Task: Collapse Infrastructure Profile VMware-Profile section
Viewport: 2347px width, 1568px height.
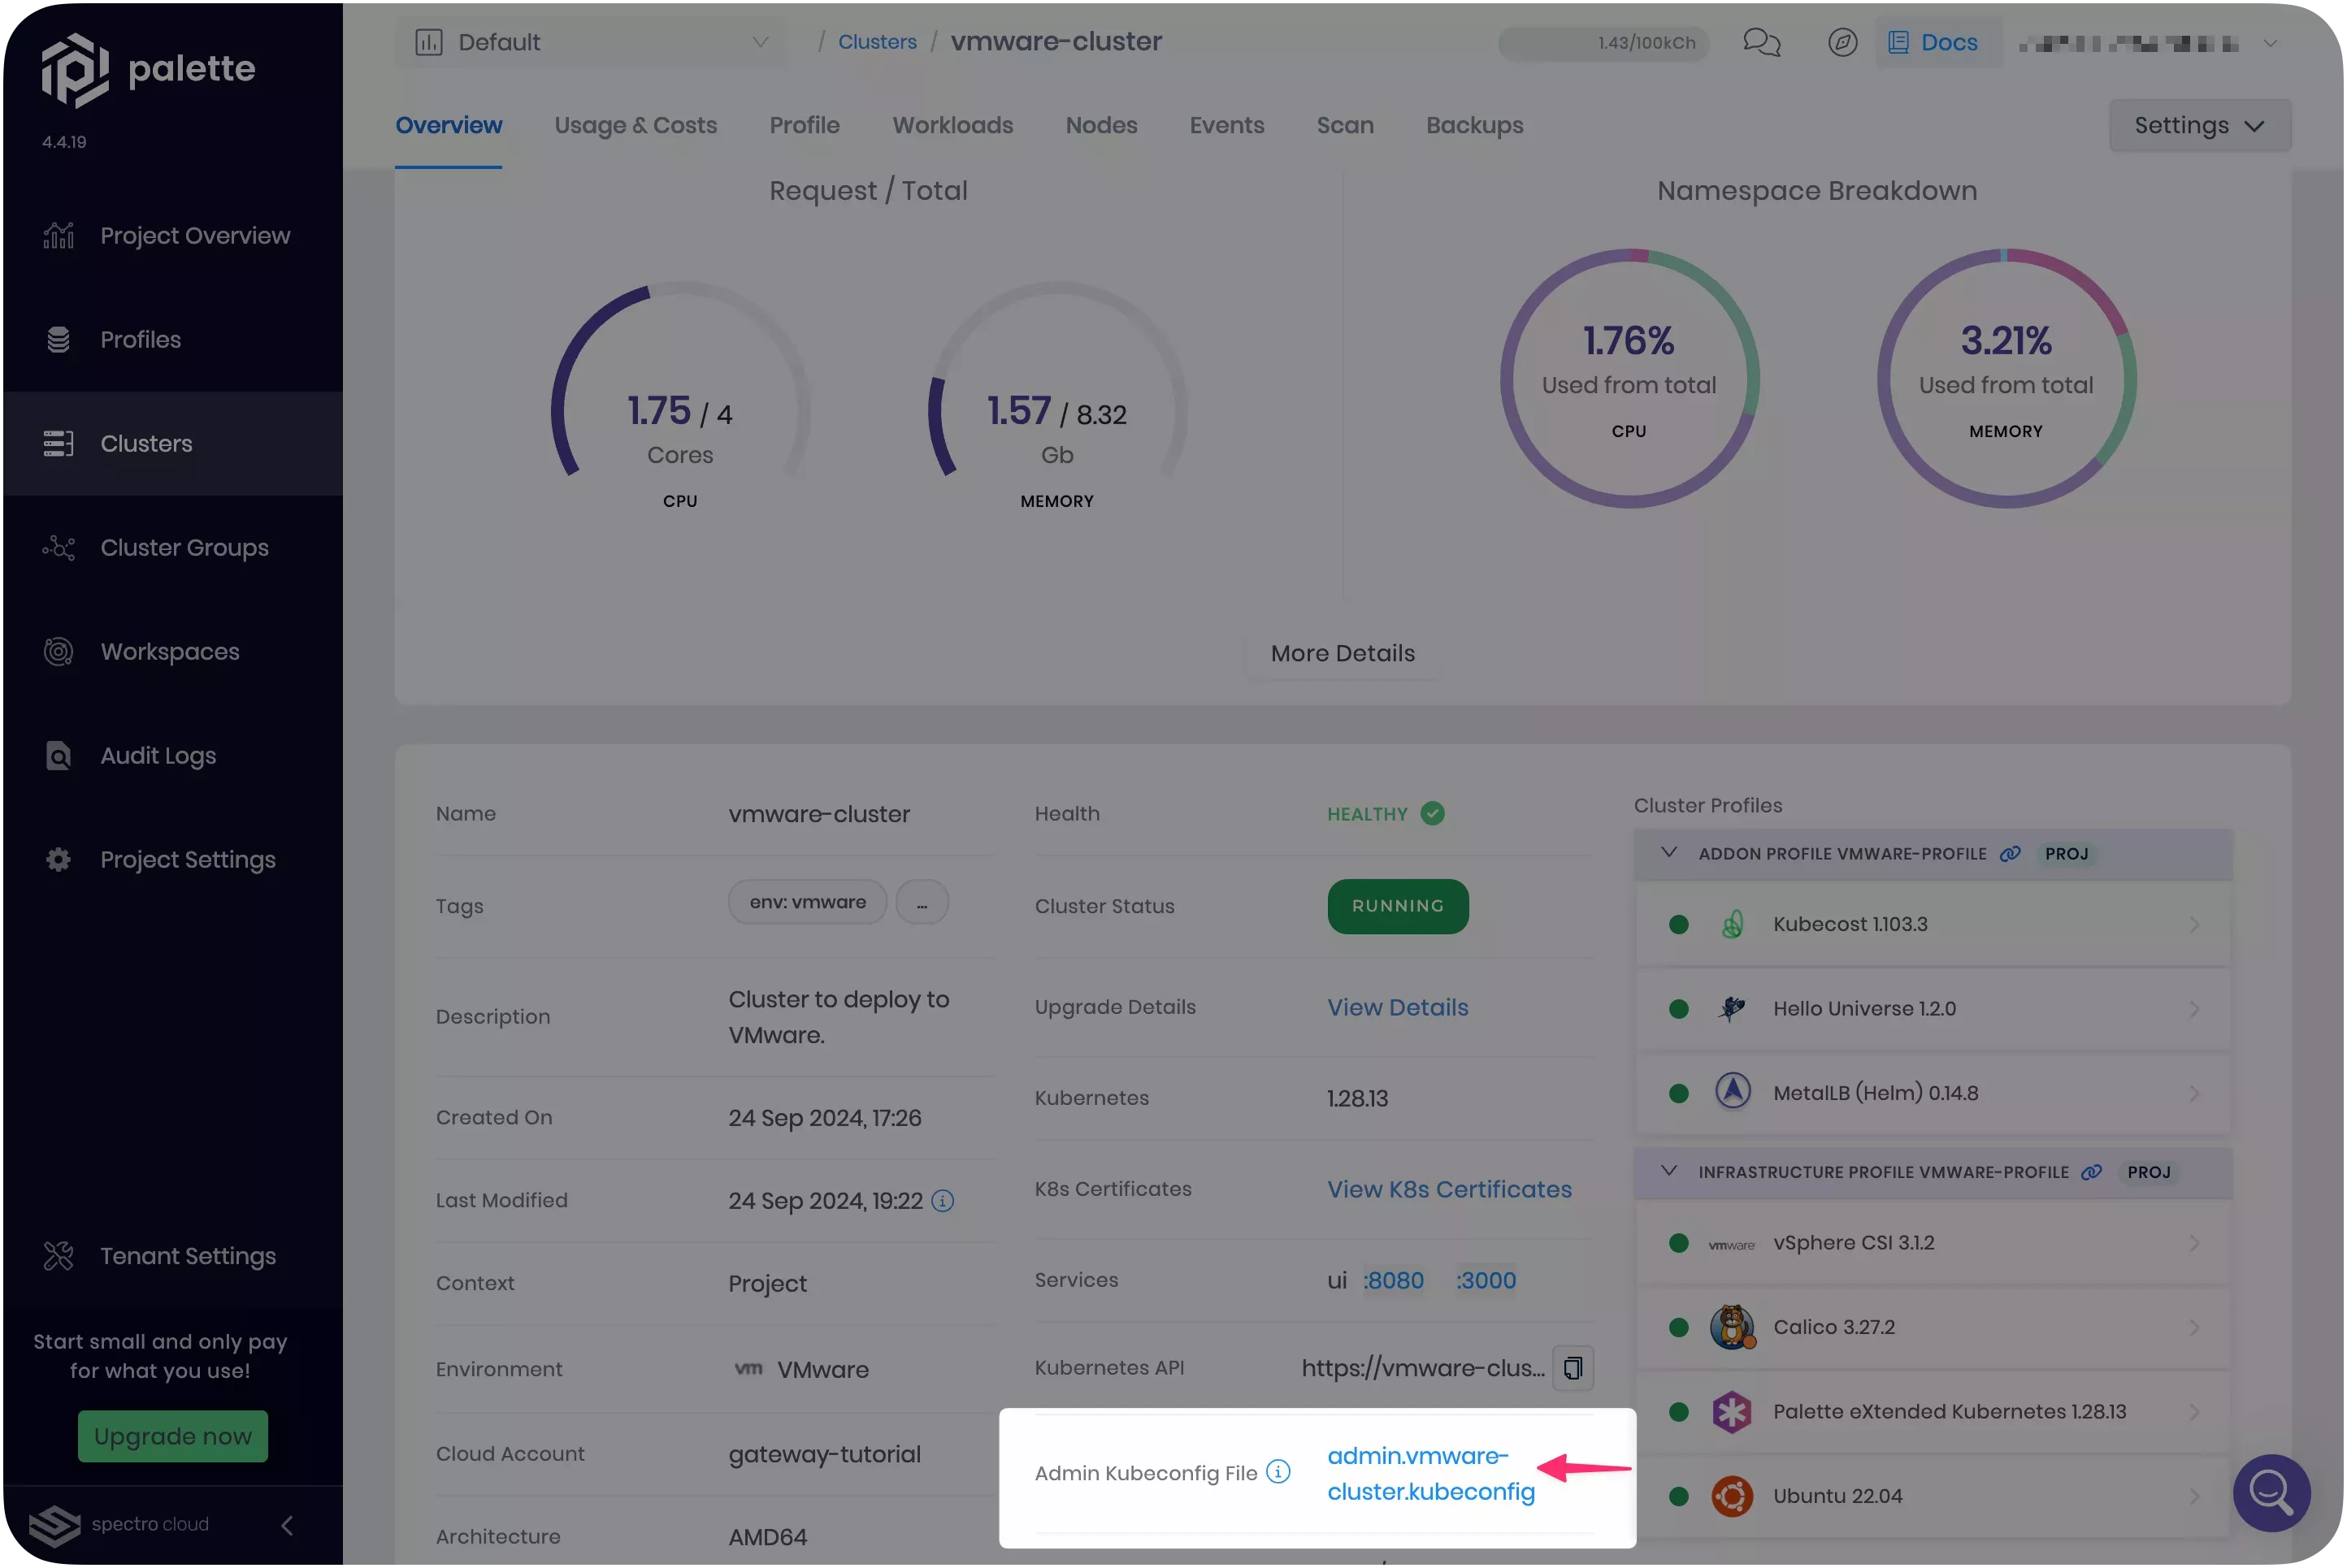Action: click(x=1668, y=1171)
